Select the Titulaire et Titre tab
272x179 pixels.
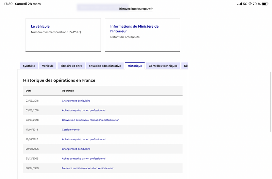point(71,66)
